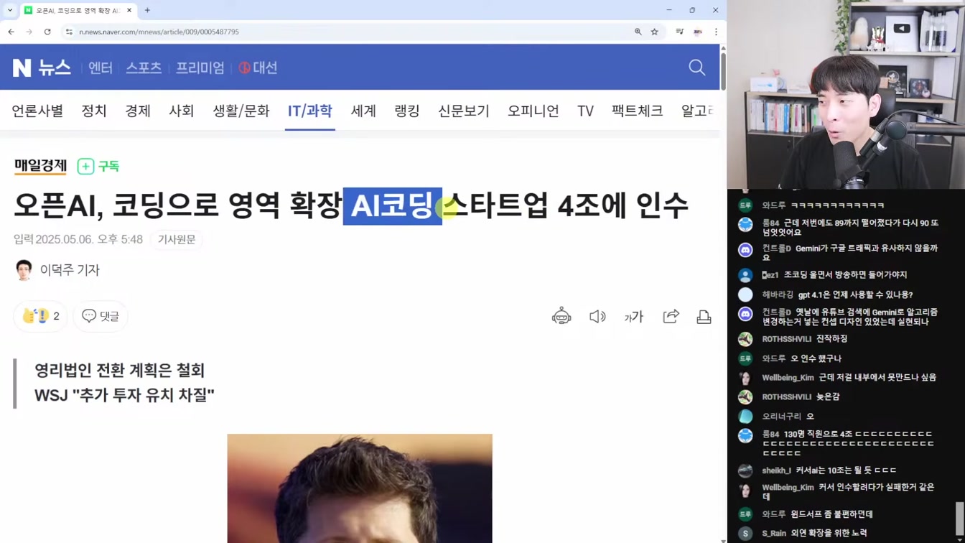This screenshot has width=965, height=543.
Task: Click the 영리법인 전환 계획은 철회 subheading
Action: 120,371
